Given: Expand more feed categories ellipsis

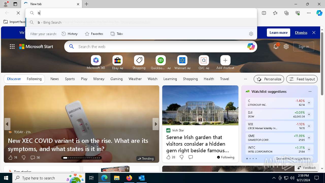Looking at the screenshot, I should [x=245, y=79].
